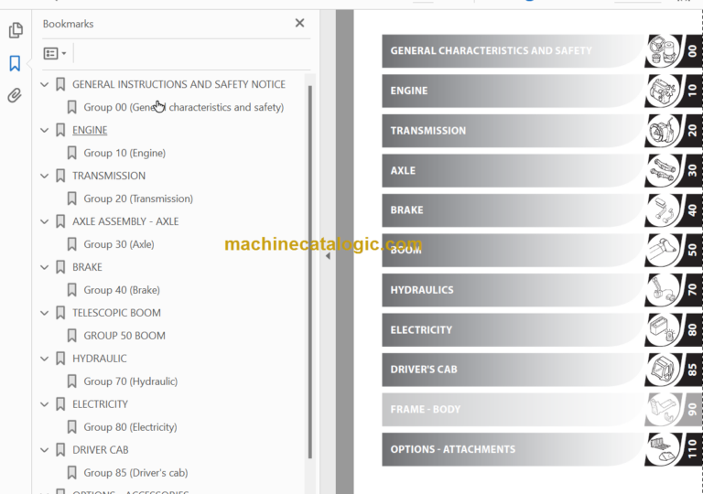Open AXLE ASSEMBLY - AXLE bookmark
This screenshot has width=703, height=494.
(x=125, y=221)
